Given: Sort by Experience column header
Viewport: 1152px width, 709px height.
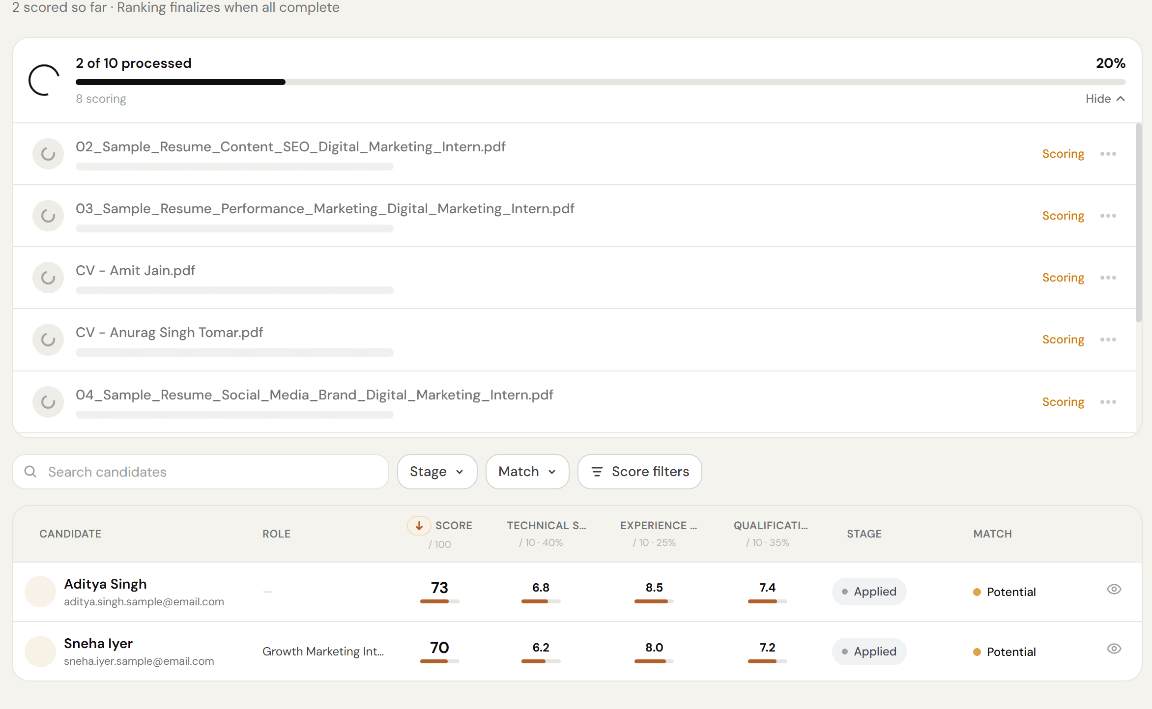Looking at the screenshot, I should 659,526.
